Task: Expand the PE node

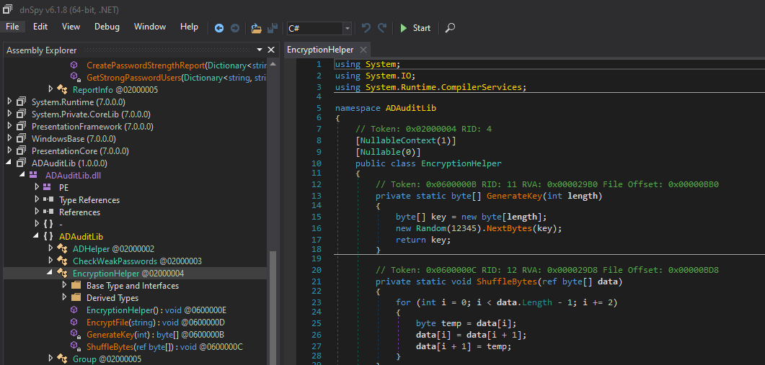Action: tap(37, 187)
